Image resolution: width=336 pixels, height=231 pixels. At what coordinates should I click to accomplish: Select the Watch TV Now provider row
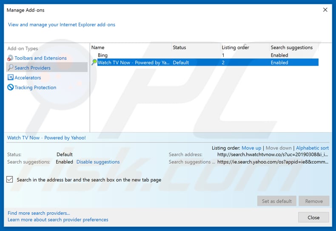point(208,63)
